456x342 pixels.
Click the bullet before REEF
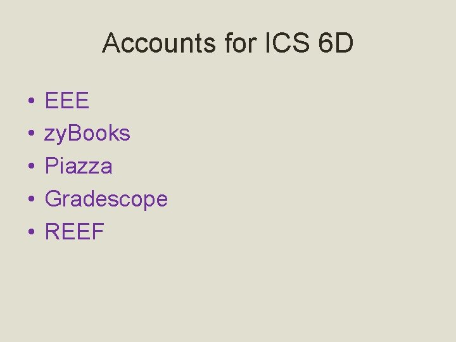[x=32, y=232]
